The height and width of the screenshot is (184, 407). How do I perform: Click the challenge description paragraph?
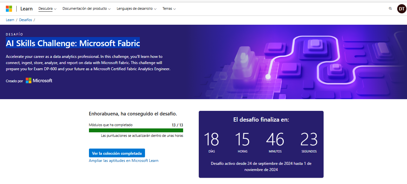coord(88,63)
